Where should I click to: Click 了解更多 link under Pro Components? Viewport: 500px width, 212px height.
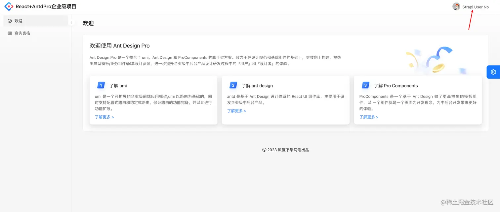tap(369, 117)
